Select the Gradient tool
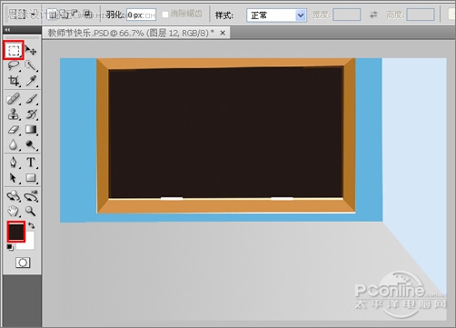The image size is (456, 328). (x=31, y=130)
